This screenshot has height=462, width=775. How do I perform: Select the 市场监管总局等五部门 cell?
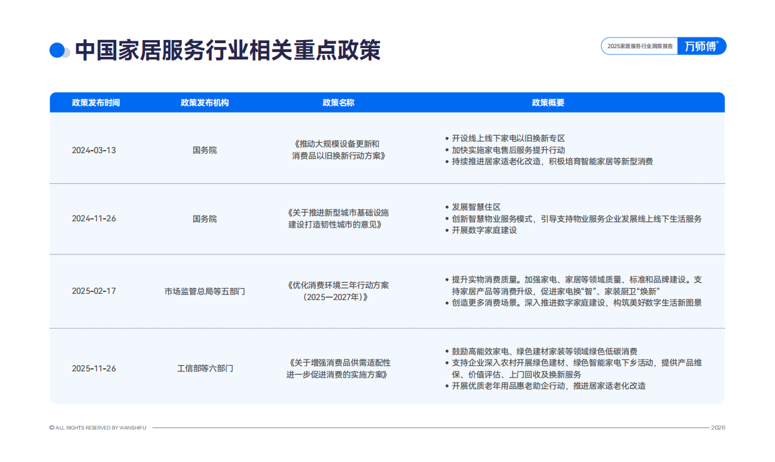[x=205, y=291]
